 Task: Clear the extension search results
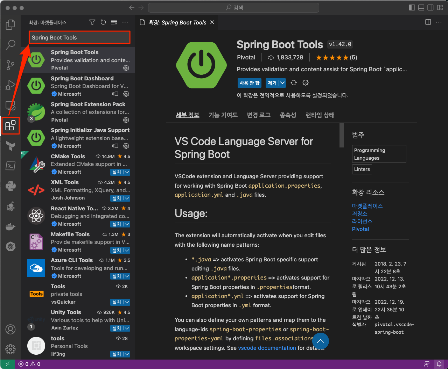pos(114,22)
